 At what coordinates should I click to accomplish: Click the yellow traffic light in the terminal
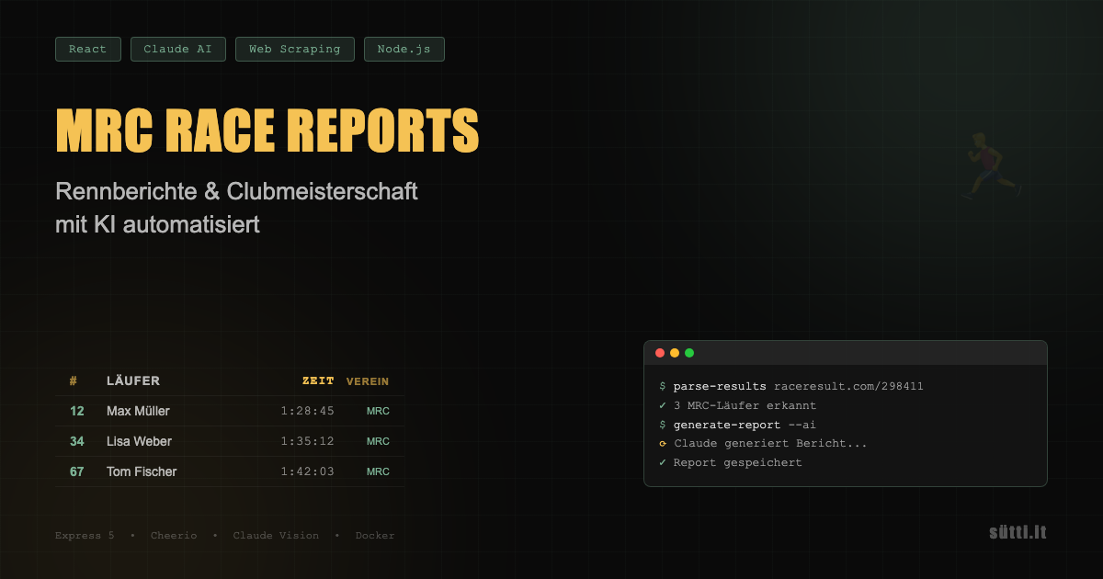[x=674, y=352]
